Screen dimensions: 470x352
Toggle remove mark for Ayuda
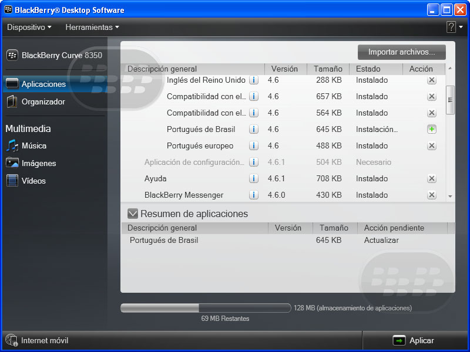431,179
